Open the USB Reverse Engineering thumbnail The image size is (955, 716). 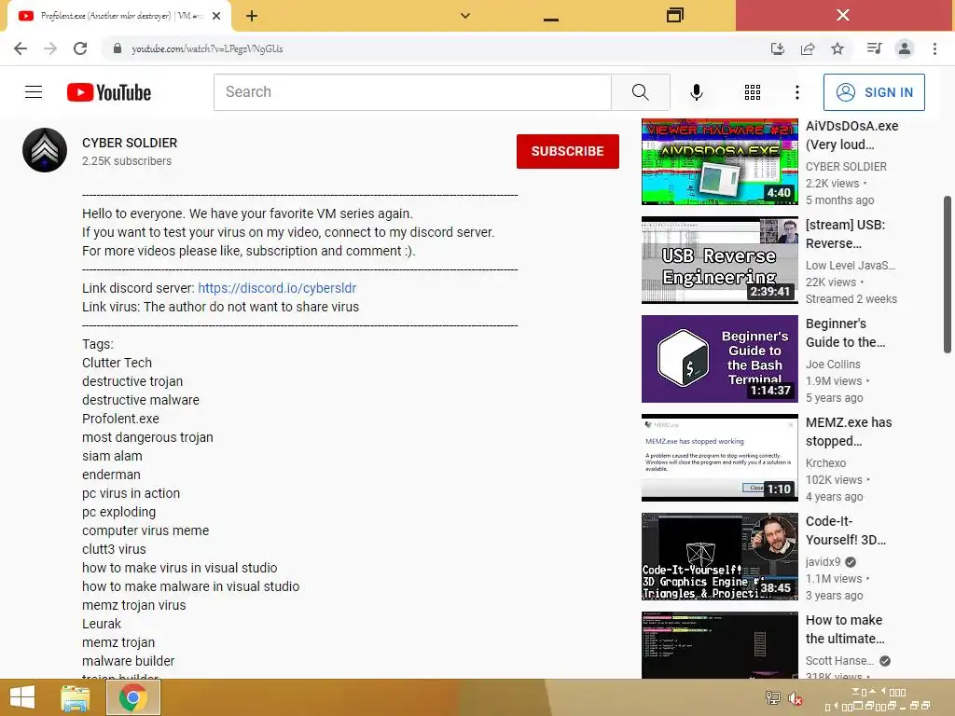[719, 260]
